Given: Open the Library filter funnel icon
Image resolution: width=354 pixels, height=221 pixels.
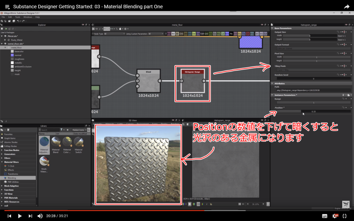Looking at the screenshot, I should tap(62, 130).
